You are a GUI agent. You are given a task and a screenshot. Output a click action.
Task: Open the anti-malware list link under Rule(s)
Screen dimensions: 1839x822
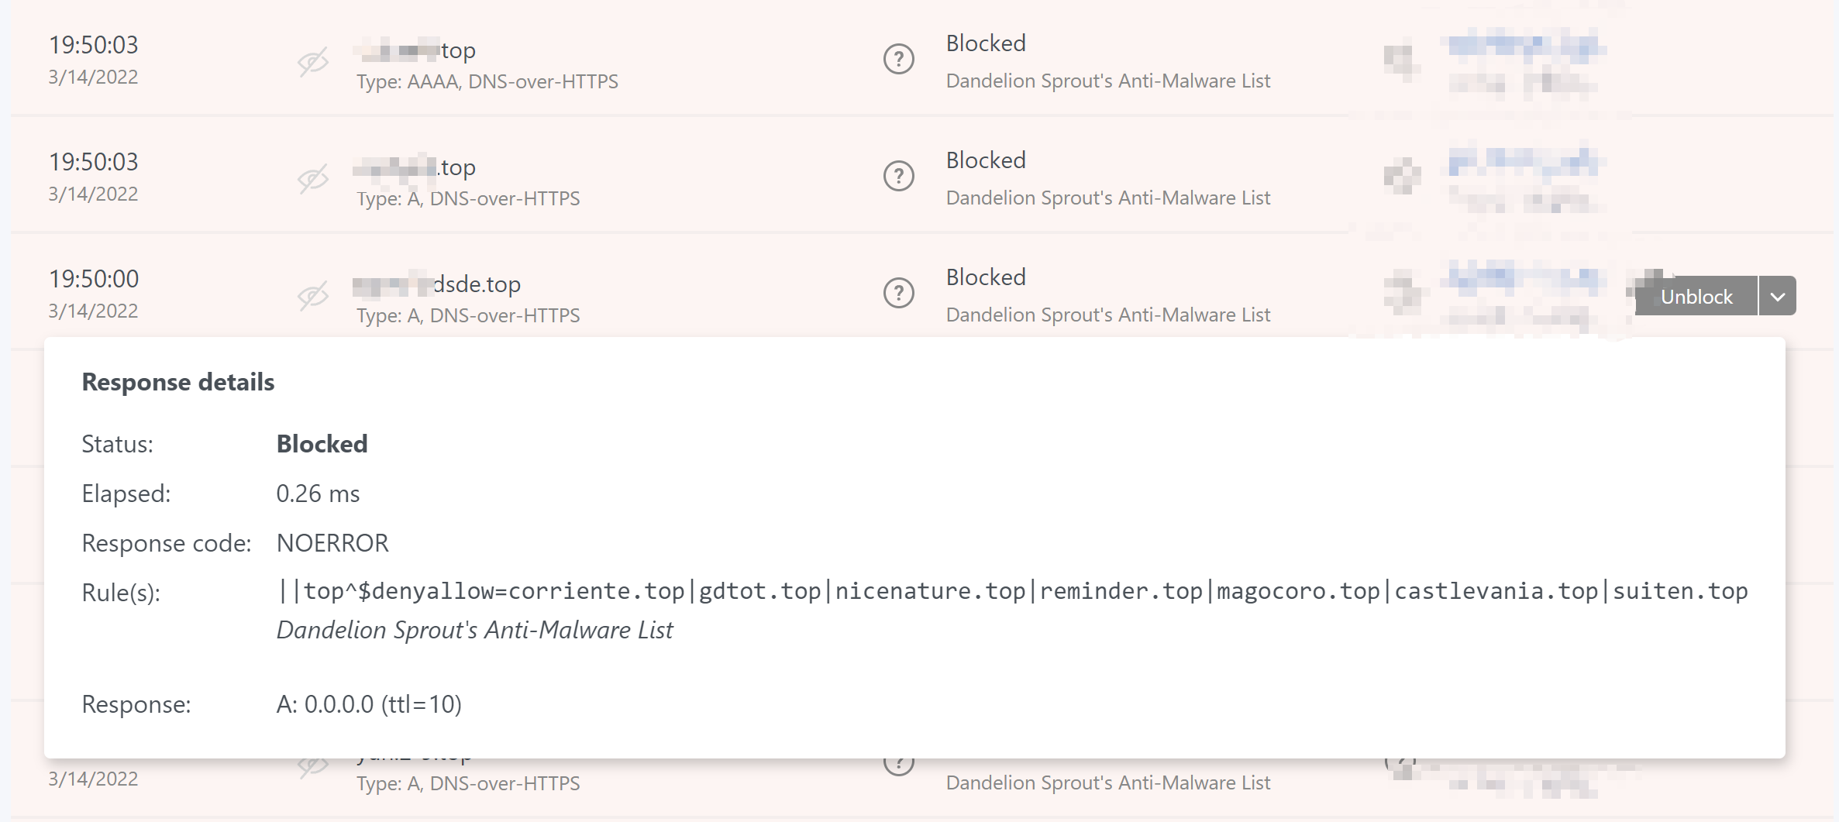tap(474, 630)
